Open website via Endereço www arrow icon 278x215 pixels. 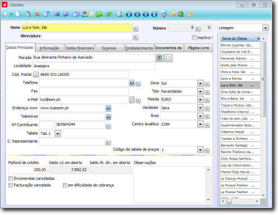(109, 108)
